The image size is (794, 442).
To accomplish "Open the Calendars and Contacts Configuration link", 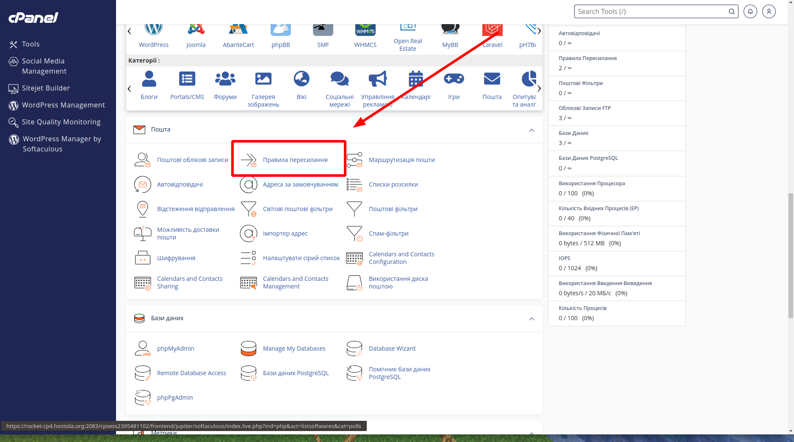I will (x=401, y=258).
